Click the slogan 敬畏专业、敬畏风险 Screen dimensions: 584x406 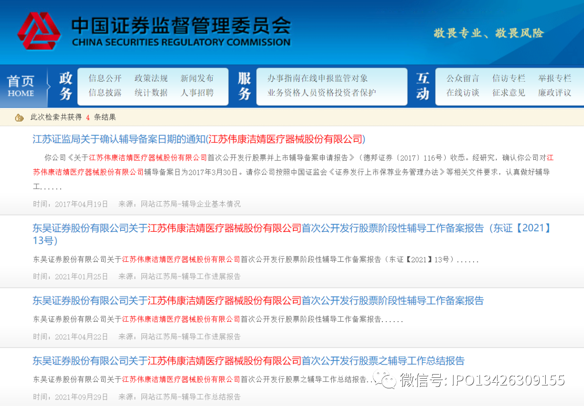[x=489, y=33]
